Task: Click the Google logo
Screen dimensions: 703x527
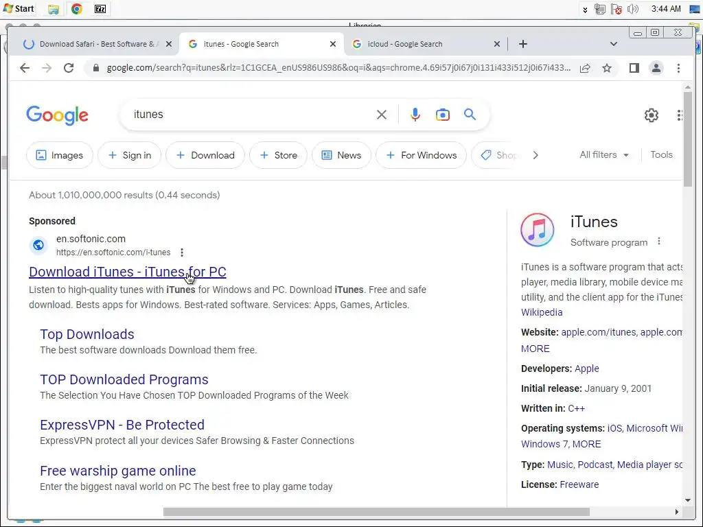Action: point(58,115)
